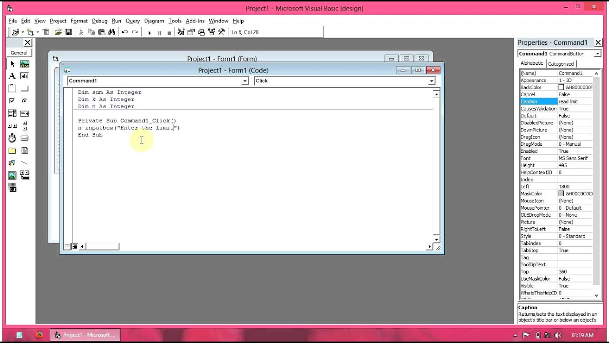This screenshot has height=343, width=609.
Task: Expand the Click procedure dropdown
Action: (x=432, y=81)
